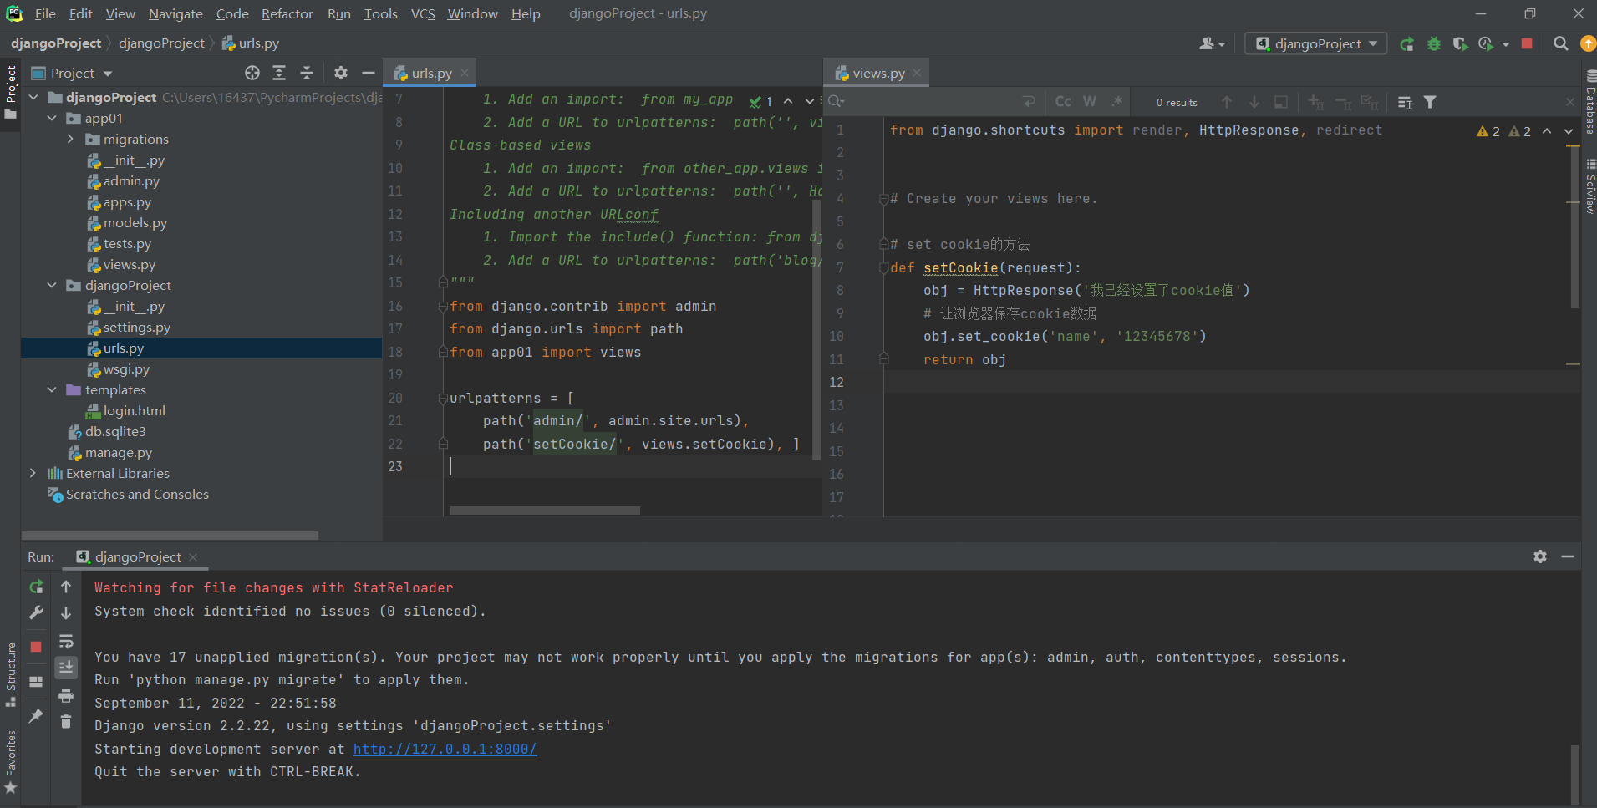Pin the Run tab
This screenshot has width=1597, height=808.
36,716
